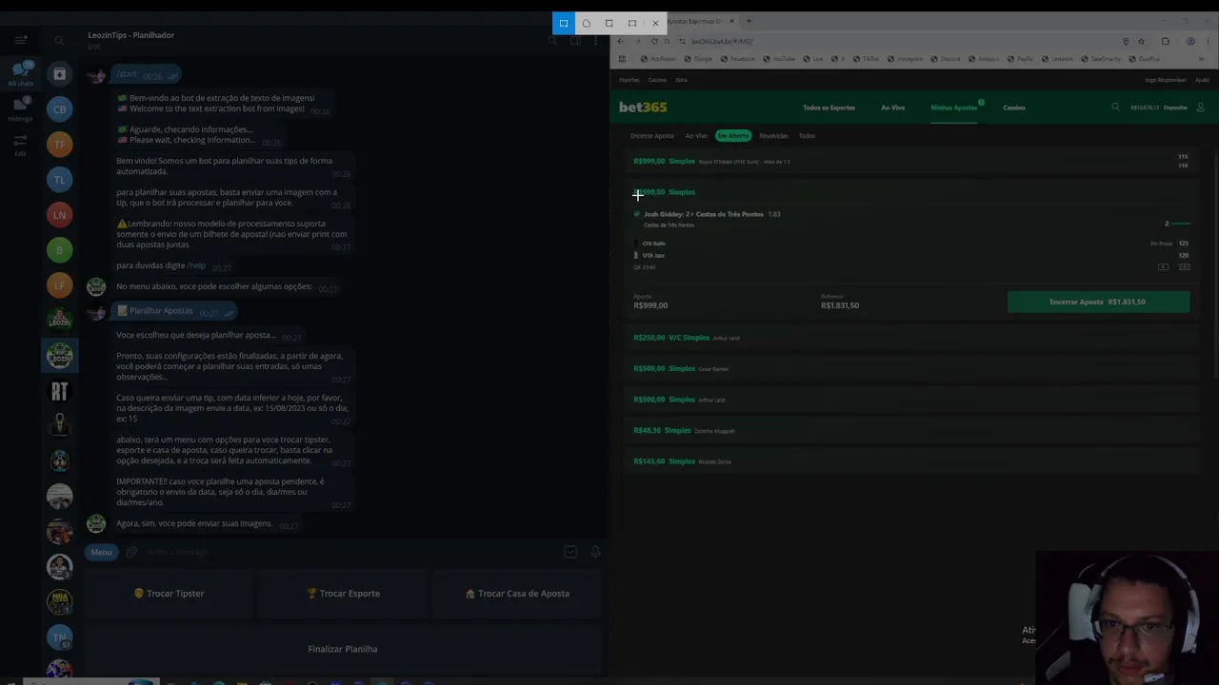Open chat with CB avatar

point(59,109)
